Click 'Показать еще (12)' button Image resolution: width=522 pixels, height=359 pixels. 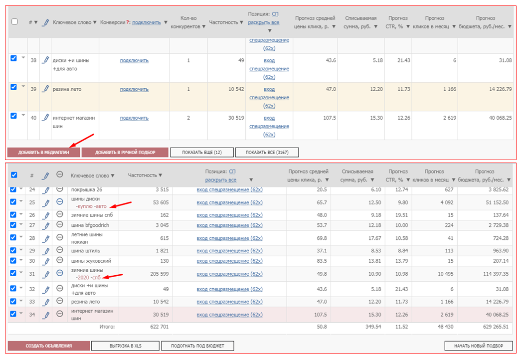(x=202, y=152)
